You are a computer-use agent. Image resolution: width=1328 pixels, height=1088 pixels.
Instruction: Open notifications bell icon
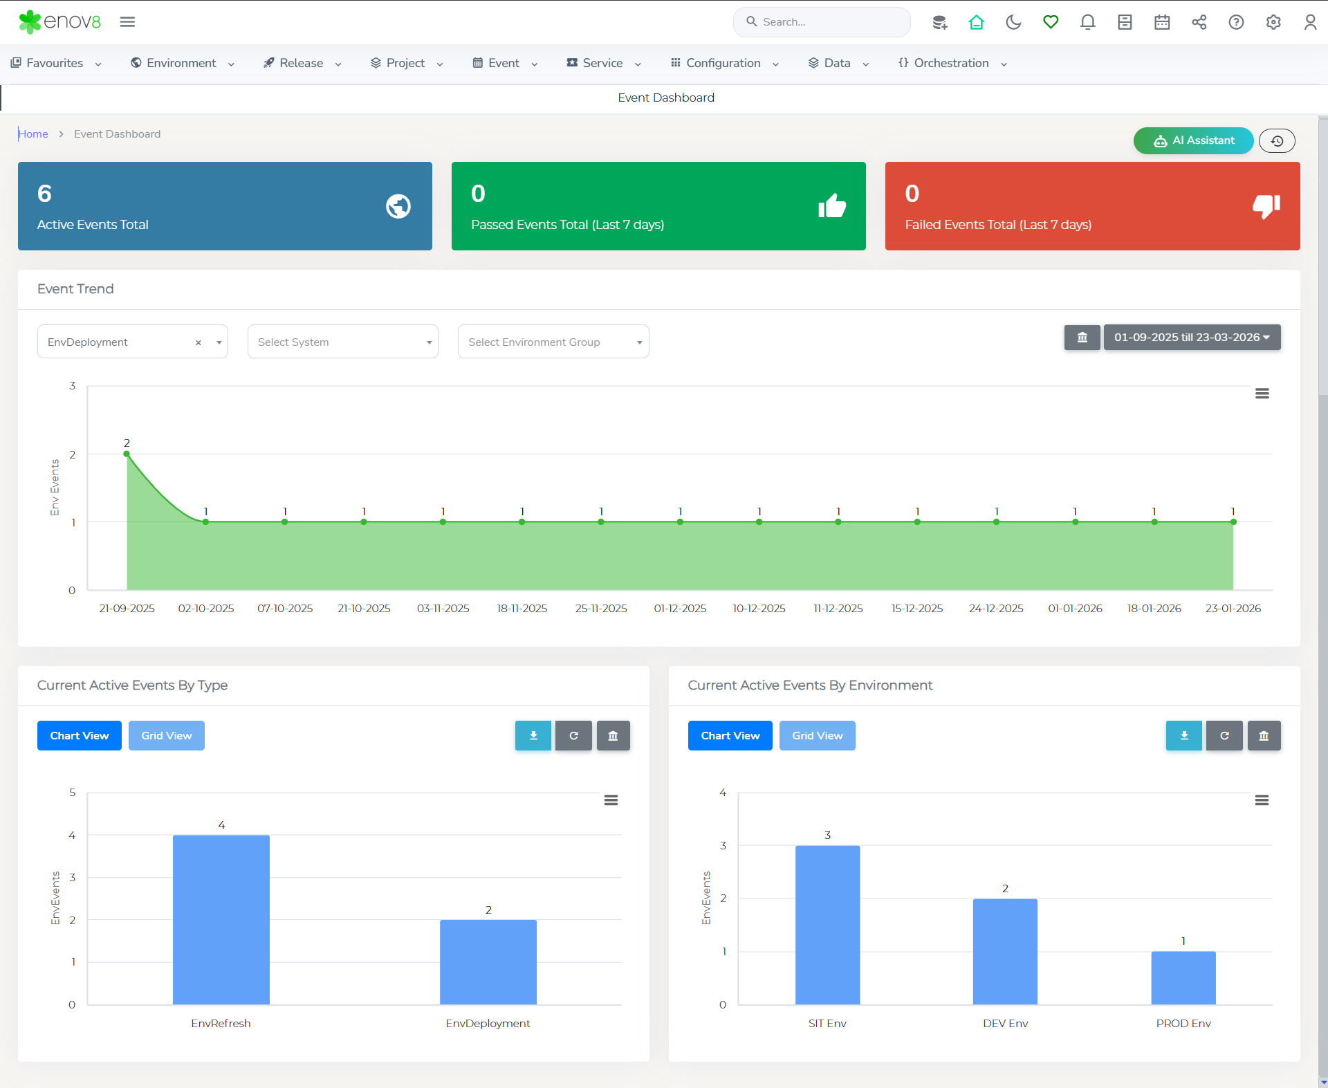[x=1087, y=22]
